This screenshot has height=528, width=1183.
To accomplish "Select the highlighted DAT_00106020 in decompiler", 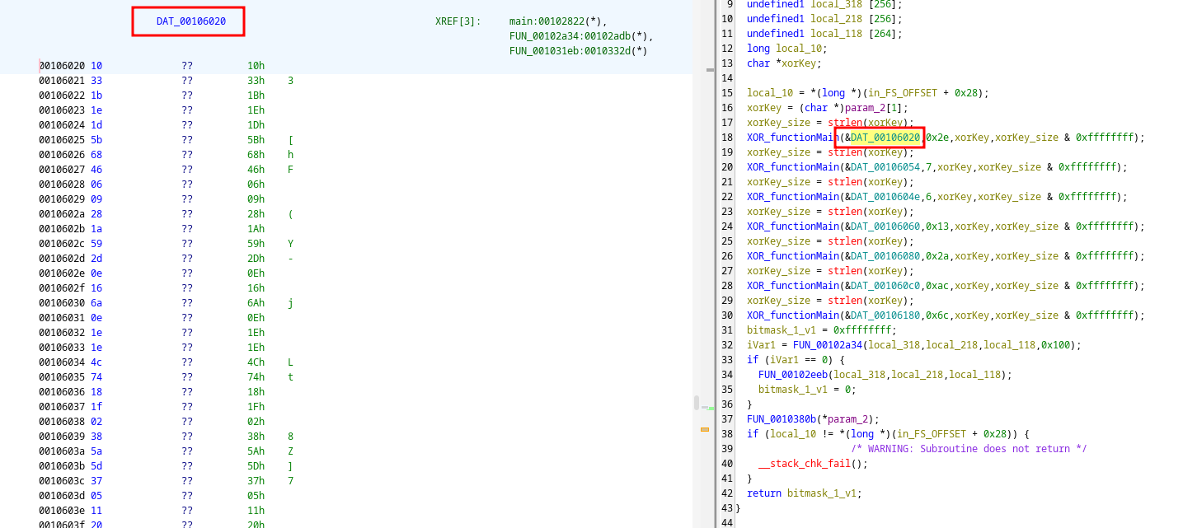I will pos(885,138).
